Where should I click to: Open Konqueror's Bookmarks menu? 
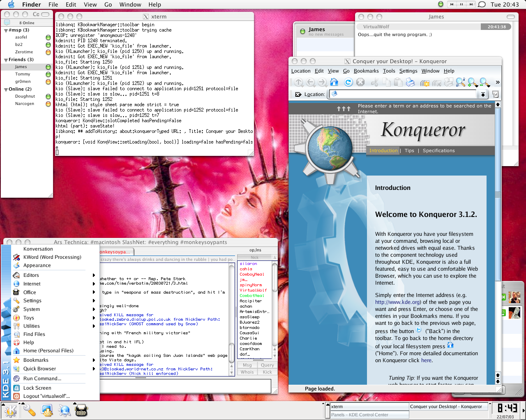(366, 71)
